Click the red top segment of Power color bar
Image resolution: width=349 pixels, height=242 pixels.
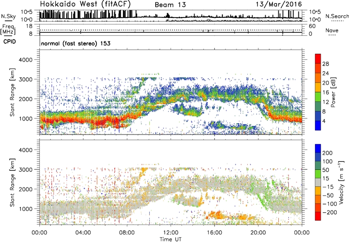click(x=318, y=59)
